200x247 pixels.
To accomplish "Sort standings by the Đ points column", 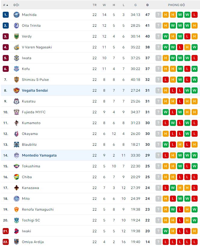I will [147, 5].
